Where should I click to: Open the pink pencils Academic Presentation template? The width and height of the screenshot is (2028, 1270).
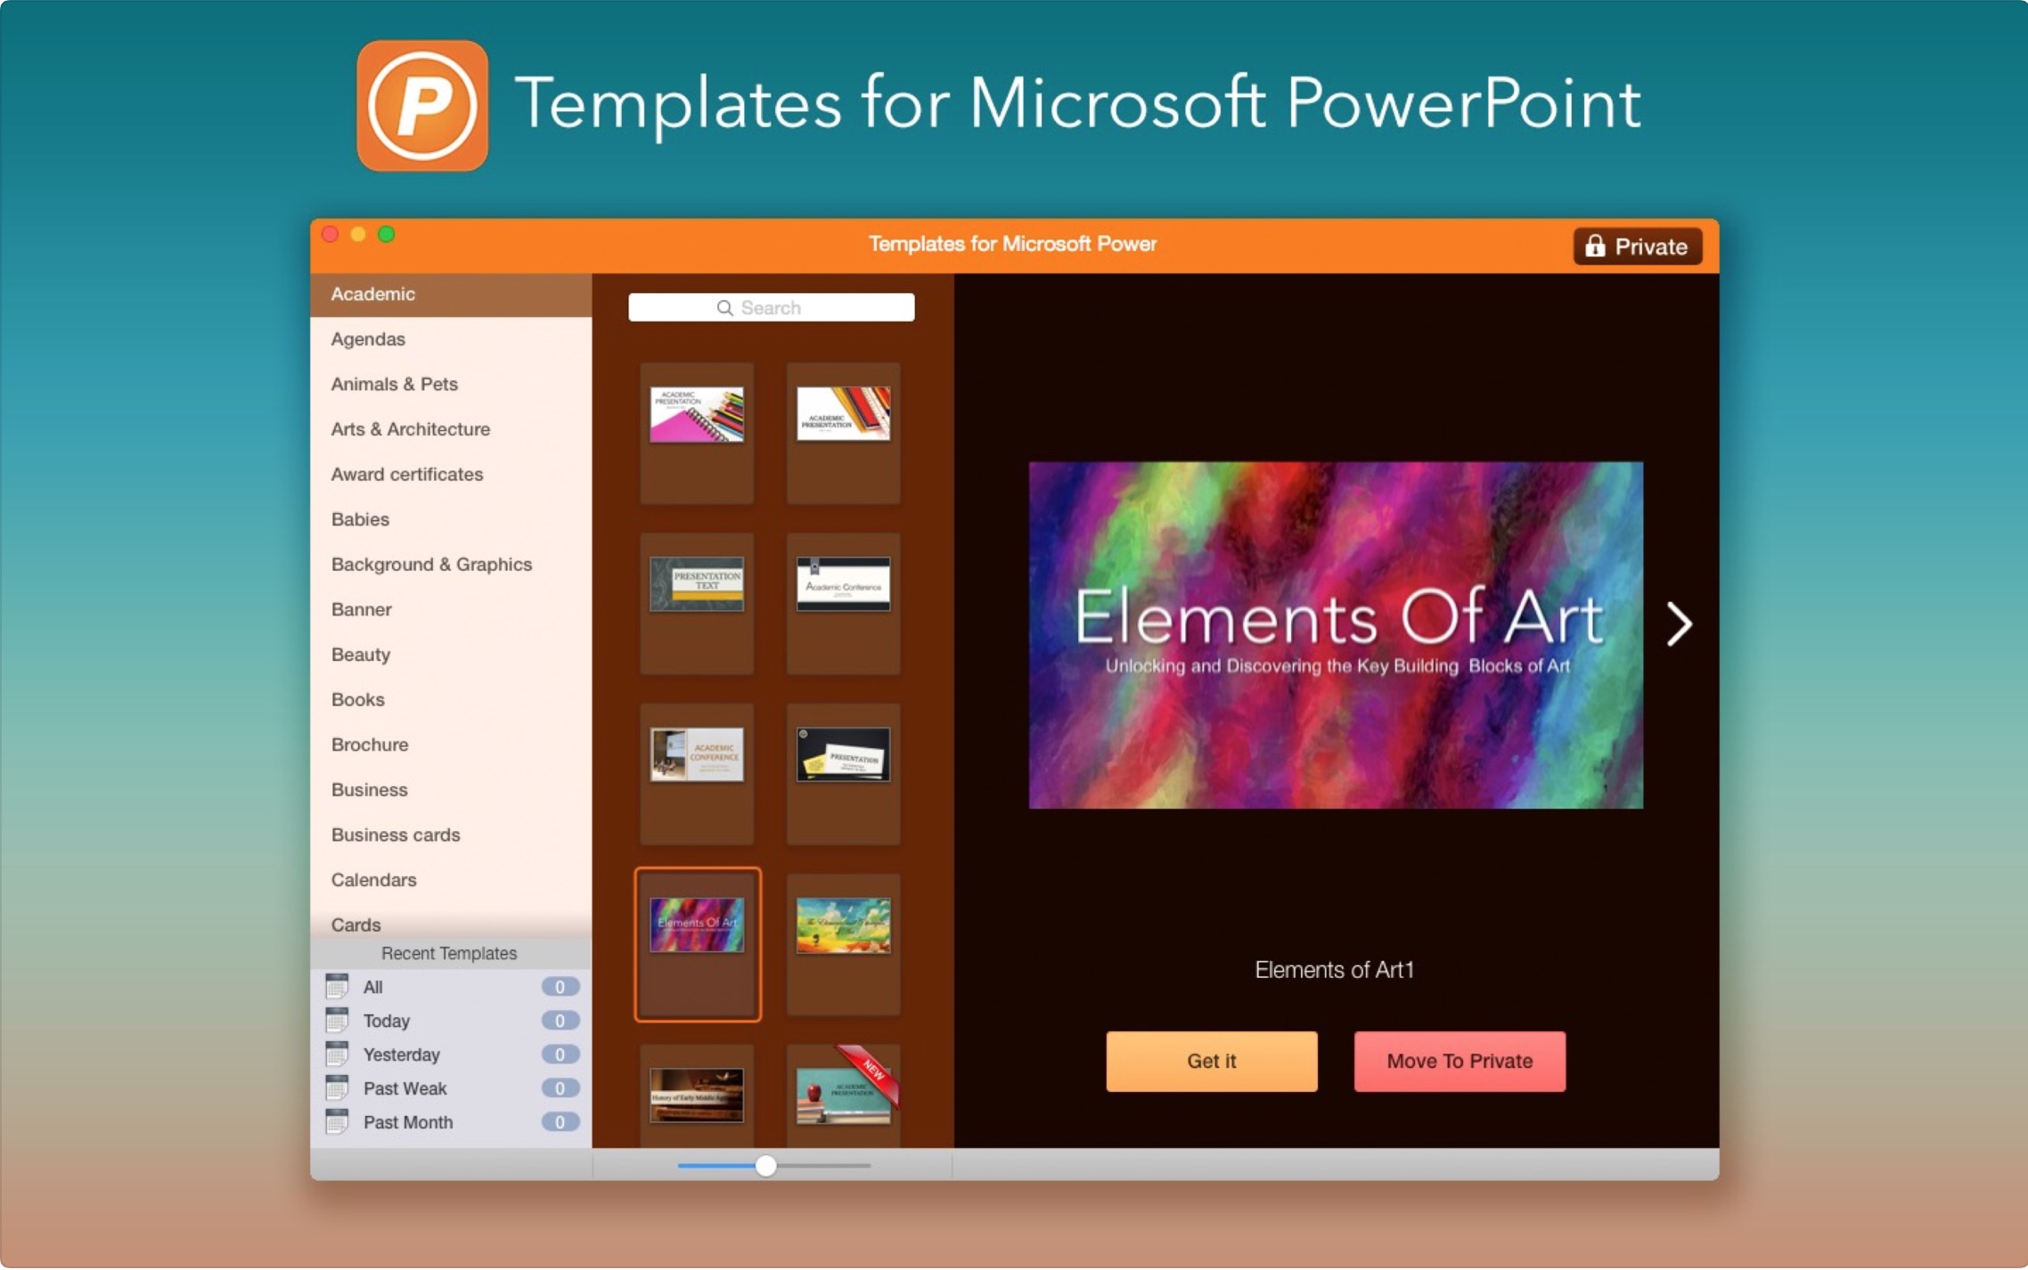pos(697,415)
